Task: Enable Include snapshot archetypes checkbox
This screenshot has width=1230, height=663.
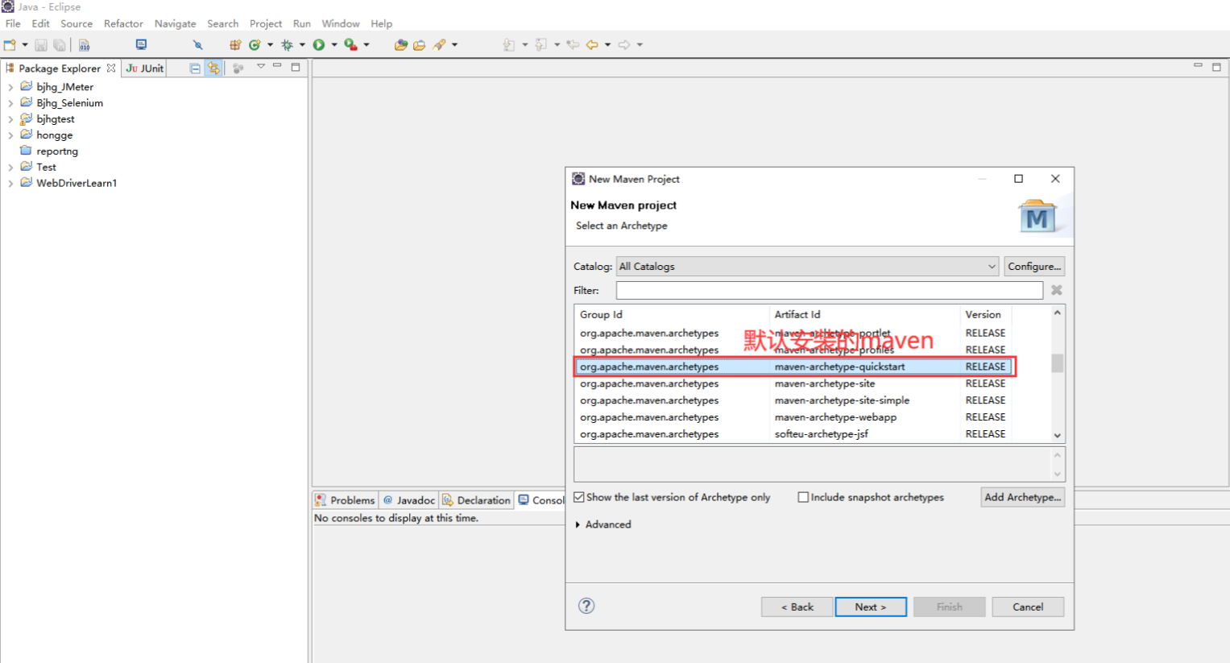Action: pyautogui.click(x=803, y=498)
